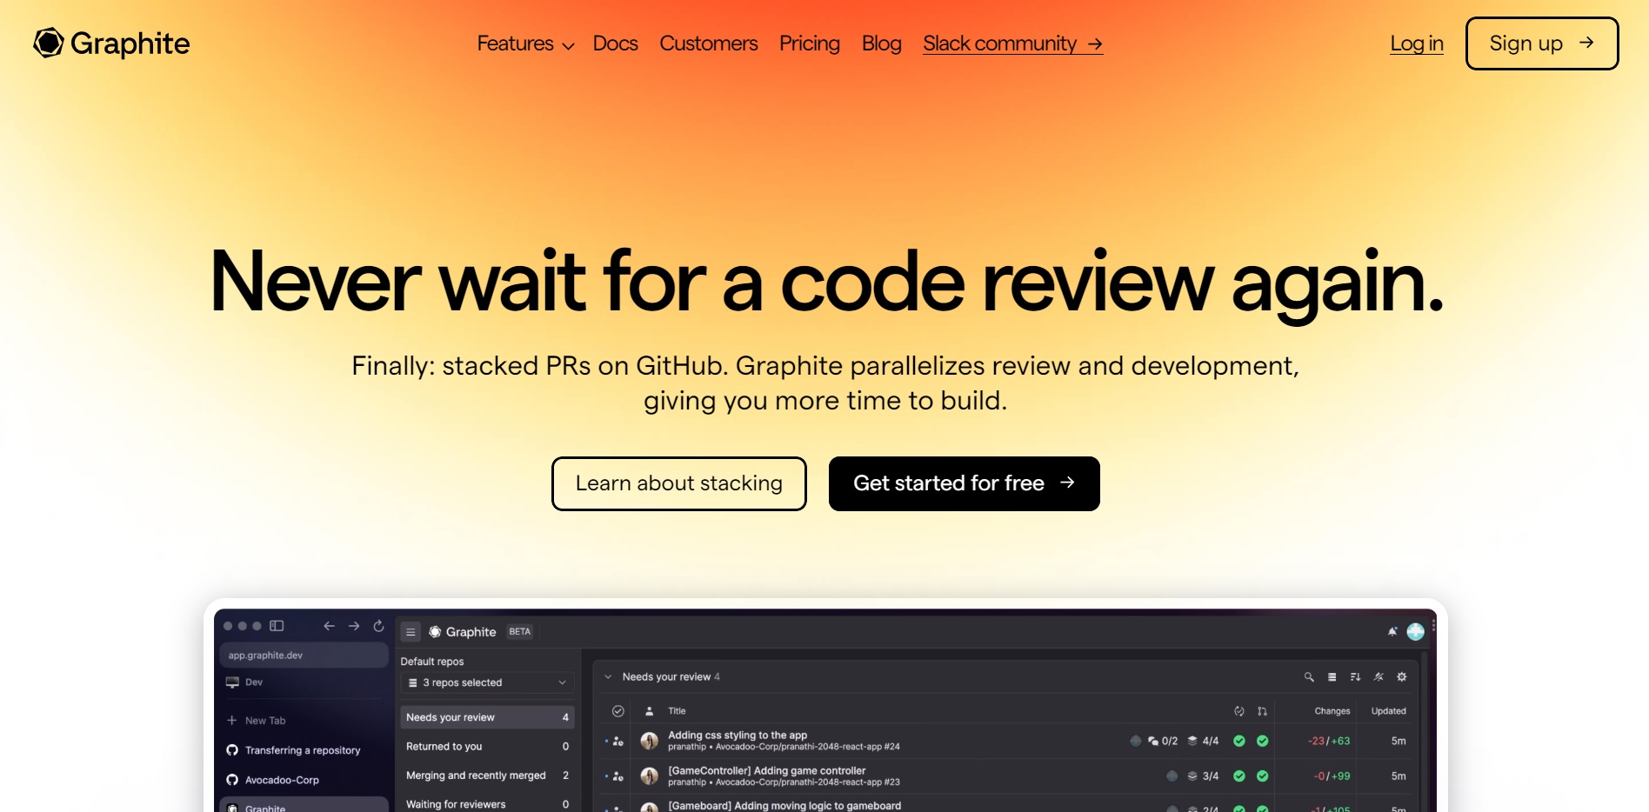
Task: Click the Title column header
Action: click(677, 711)
